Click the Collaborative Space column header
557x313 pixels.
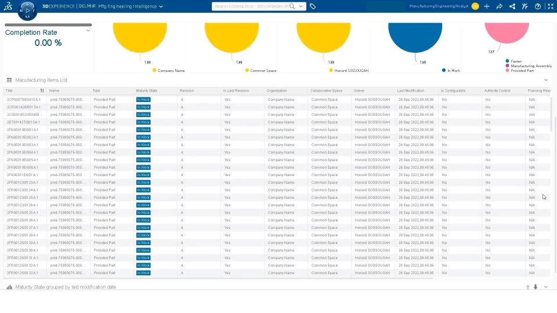(x=326, y=91)
